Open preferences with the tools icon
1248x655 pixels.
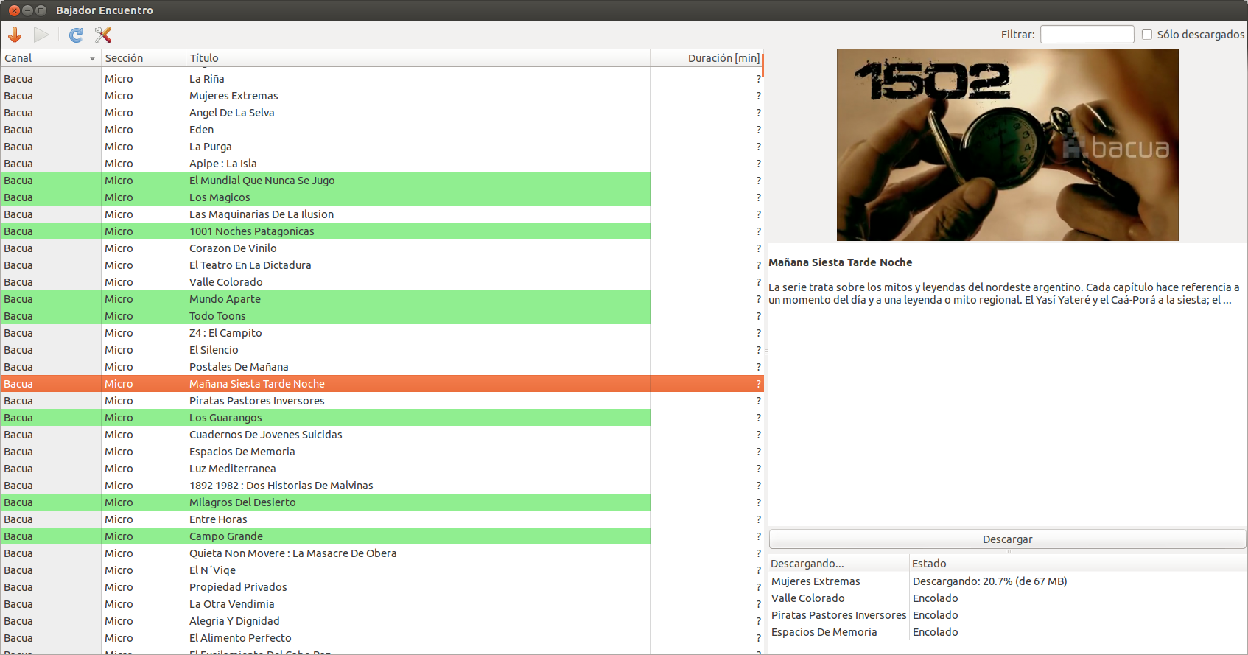tap(103, 35)
